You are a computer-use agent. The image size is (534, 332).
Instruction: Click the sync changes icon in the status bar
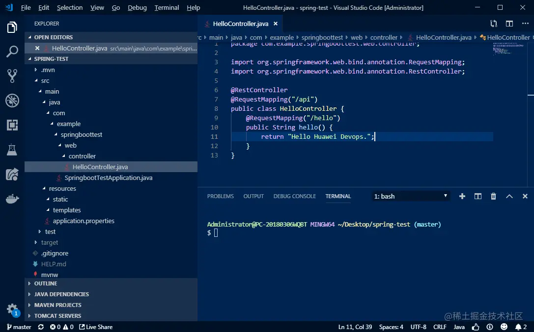coord(40,327)
